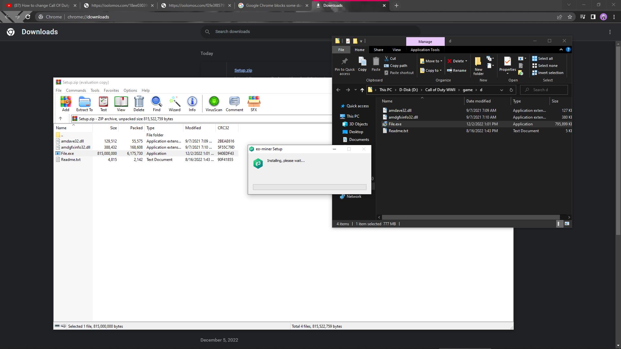Expand the address bar history dropdown

(501, 90)
